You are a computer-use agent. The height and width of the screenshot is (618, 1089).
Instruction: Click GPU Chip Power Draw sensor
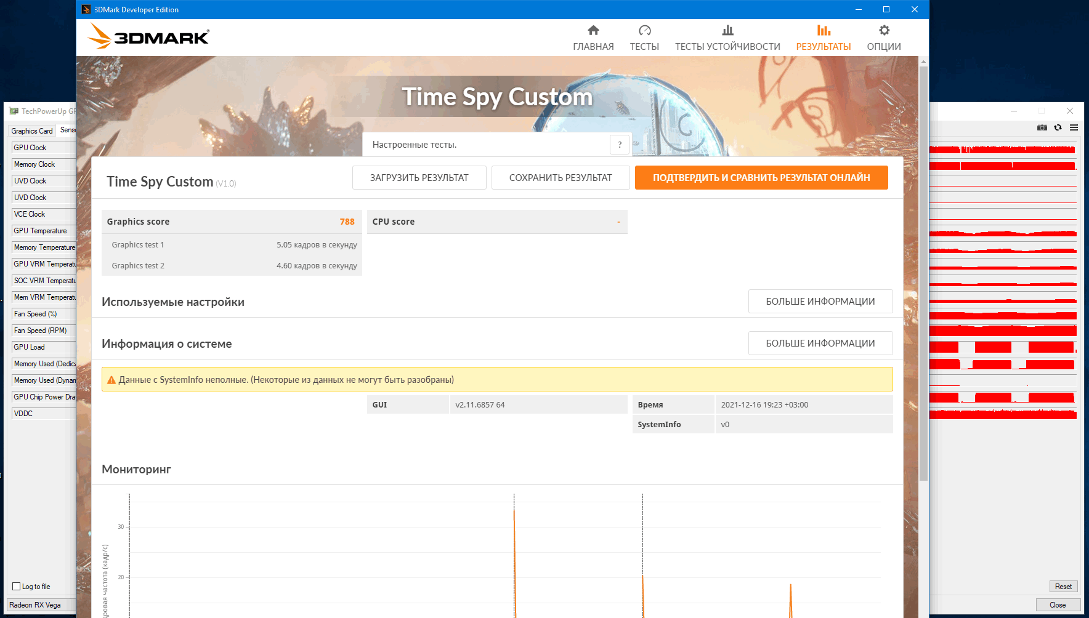point(43,397)
